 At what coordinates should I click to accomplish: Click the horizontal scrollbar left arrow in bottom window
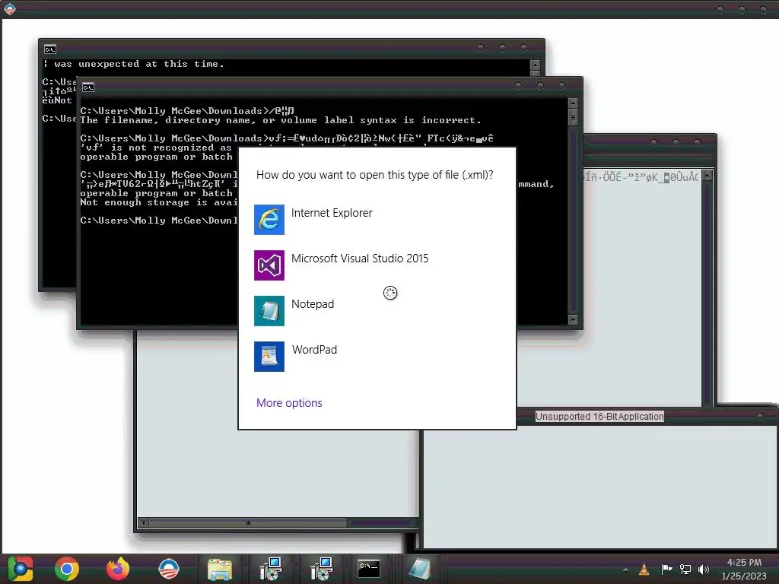144,522
